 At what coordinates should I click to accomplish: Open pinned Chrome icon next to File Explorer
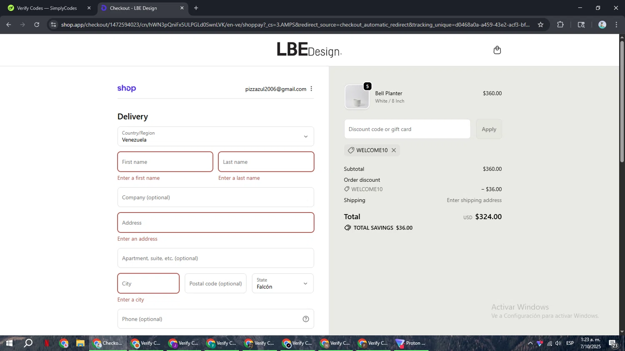(64, 343)
